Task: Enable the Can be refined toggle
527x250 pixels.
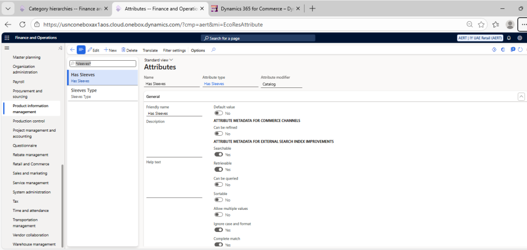Action: tap(219, 133)
